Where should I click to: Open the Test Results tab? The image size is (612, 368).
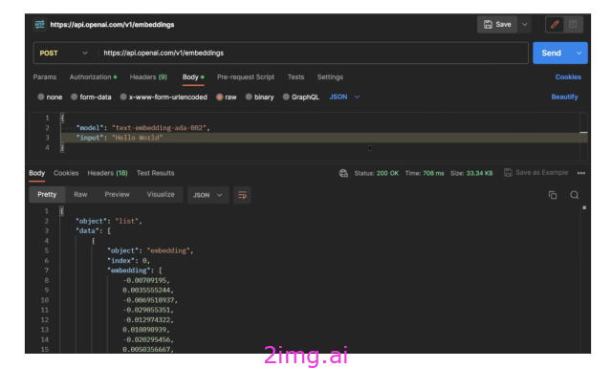(155, 173)
